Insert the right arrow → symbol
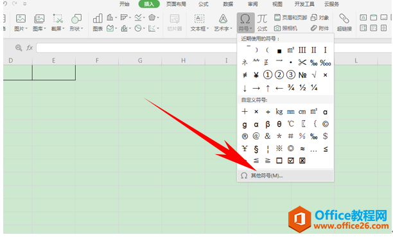 tap(256, 88)
